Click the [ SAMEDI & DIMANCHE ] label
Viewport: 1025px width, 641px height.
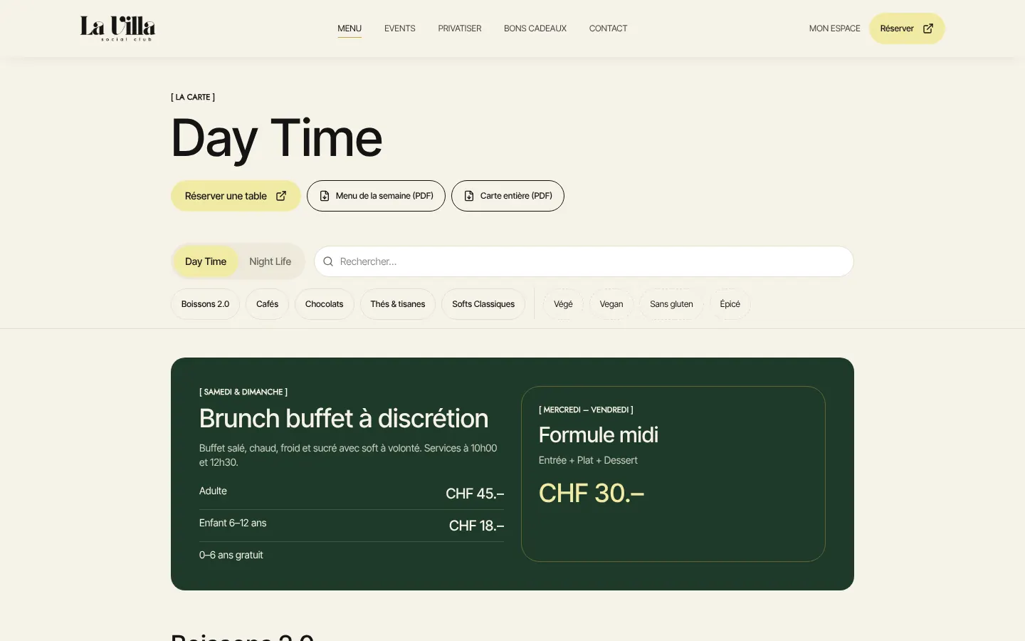[x=243, y=392]
